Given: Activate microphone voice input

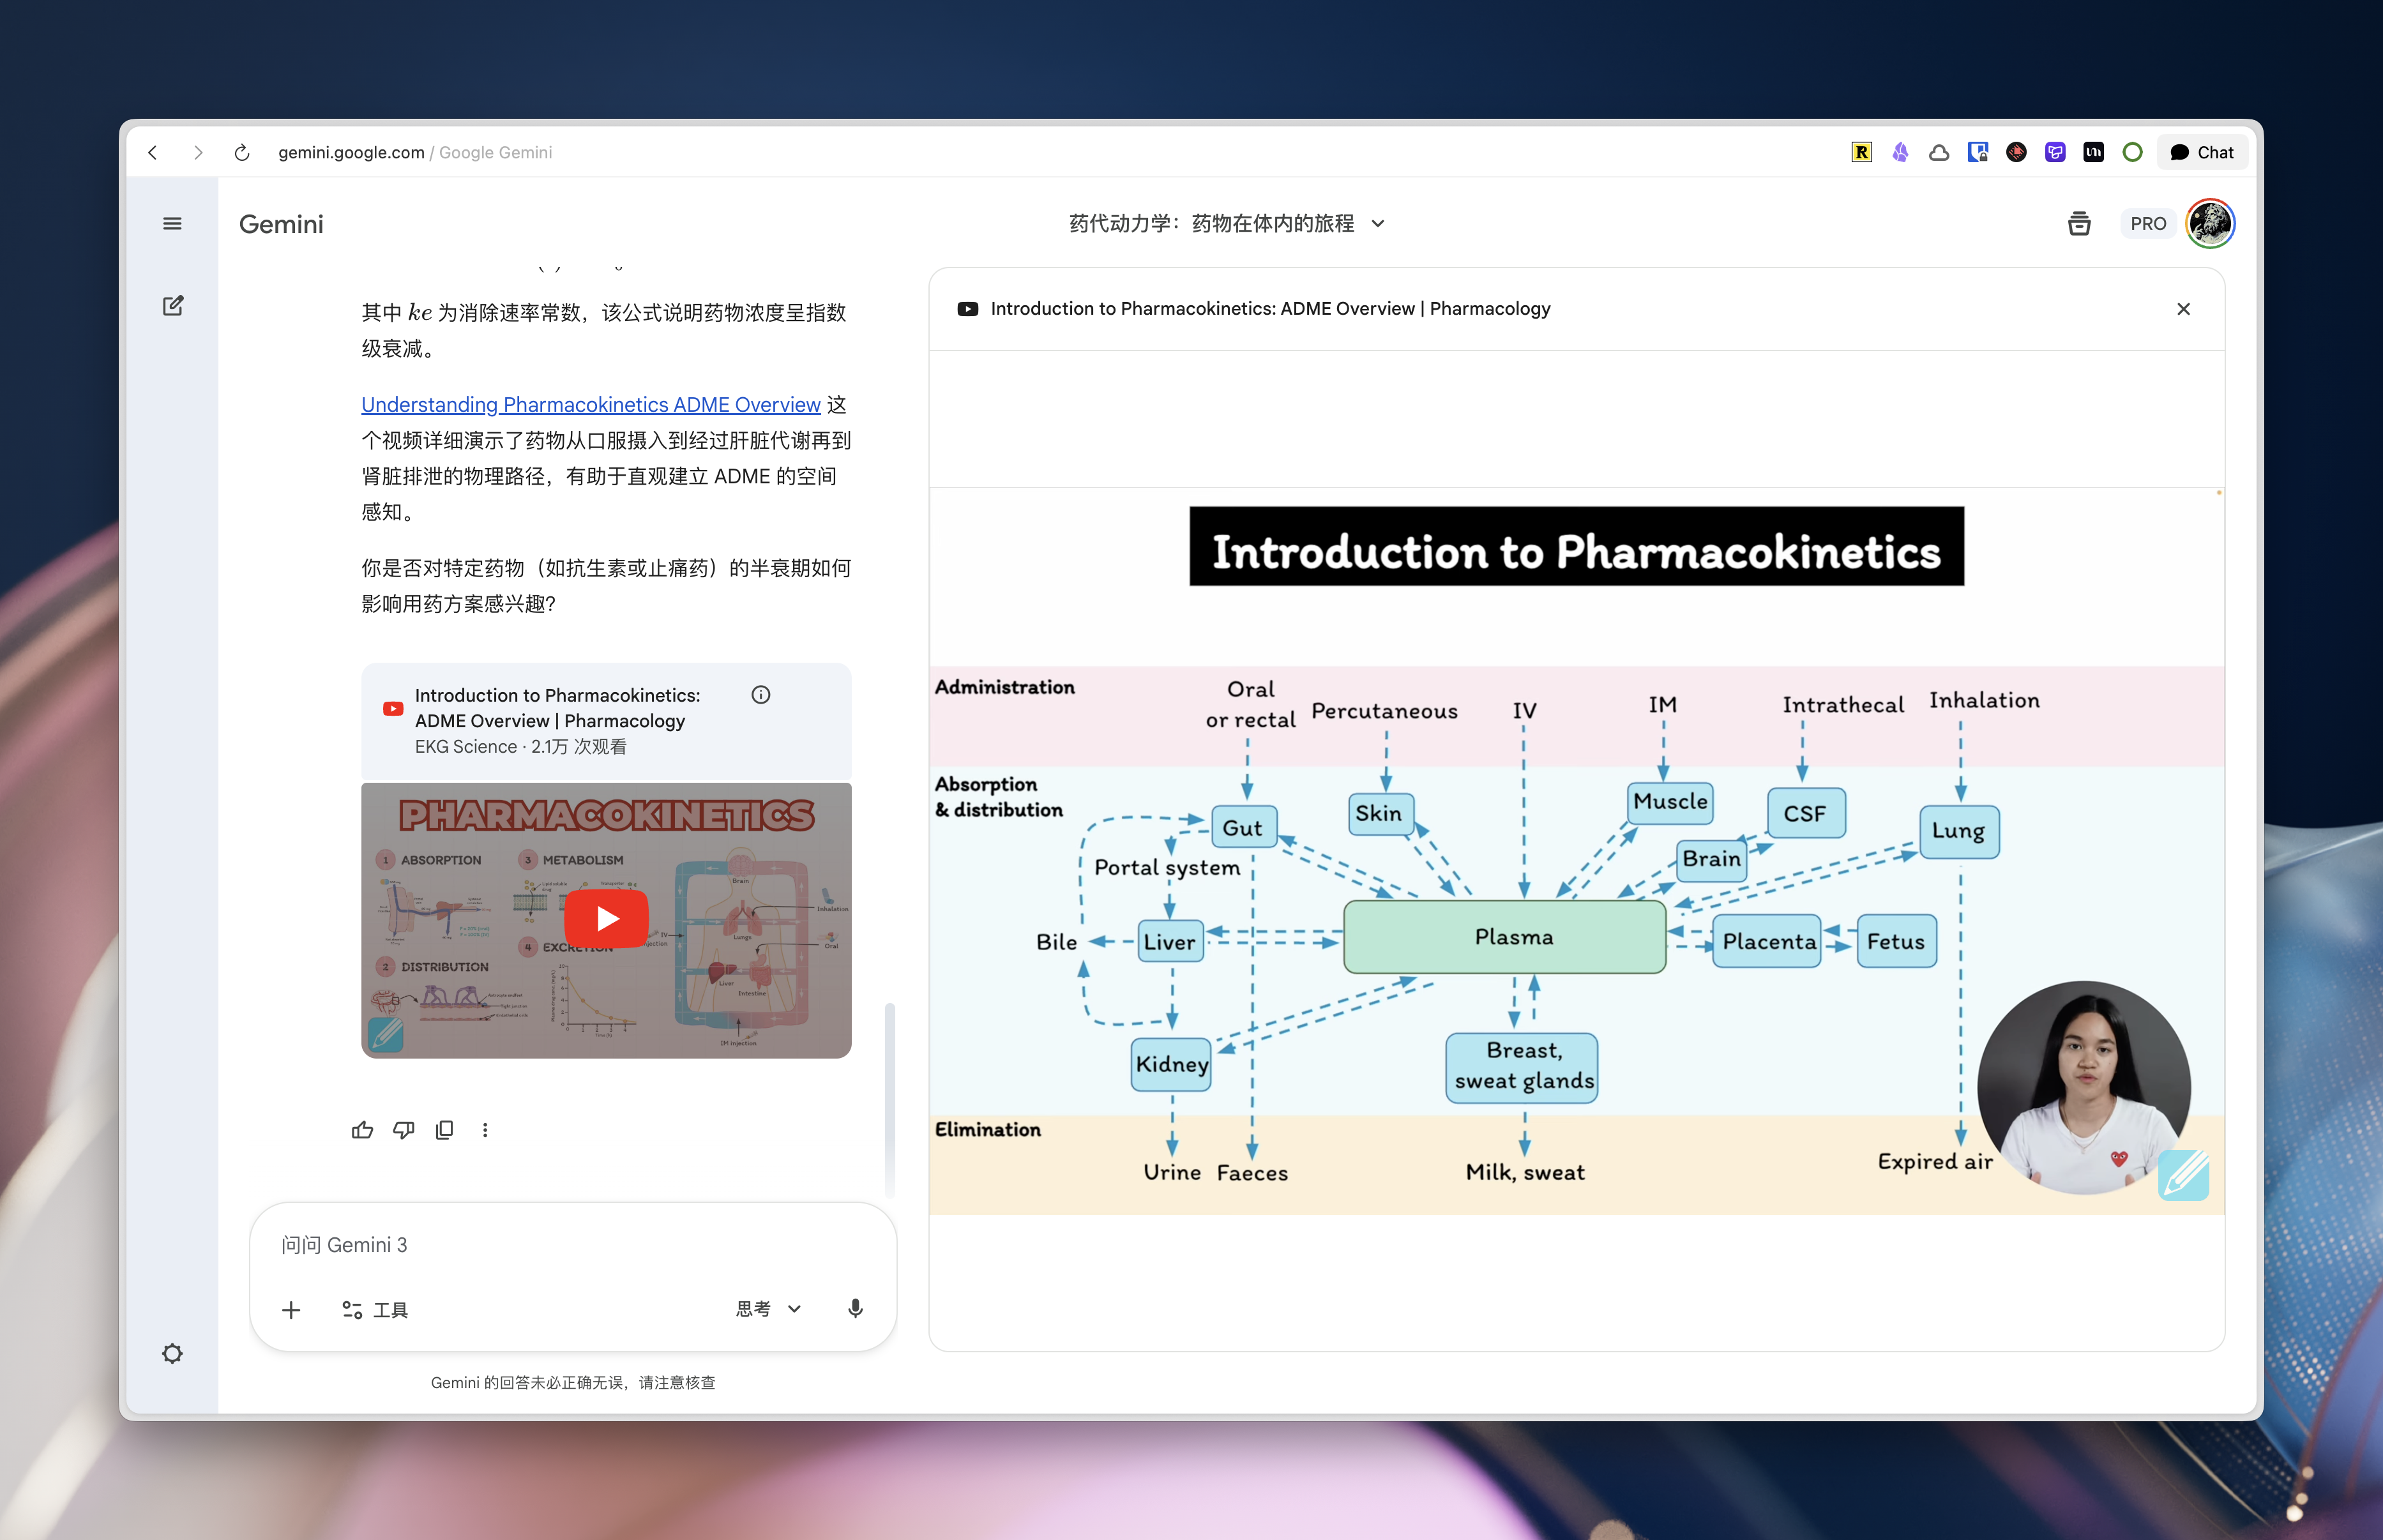Looking at the screenshot, I should (x=855, y=1309).
